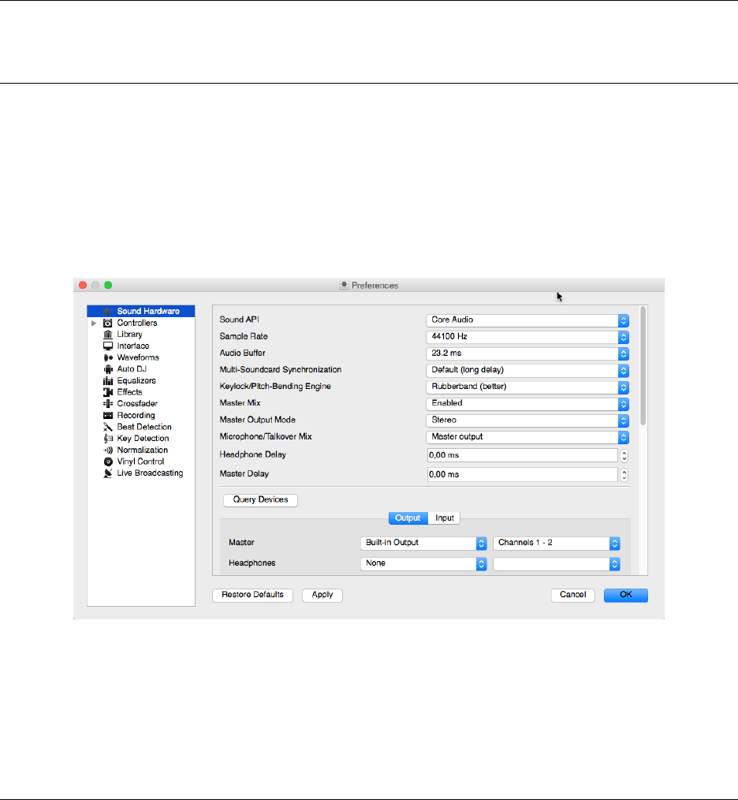This screenshot has height=800, width=738.
Task: Close the Preferences window
Action: tap(83, 285)
